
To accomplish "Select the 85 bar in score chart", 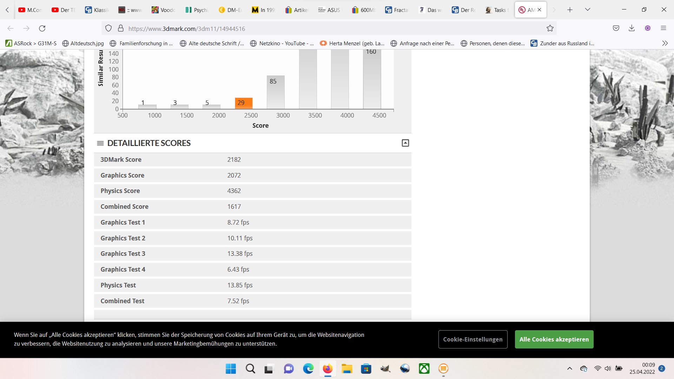I will (x=276, y=92).
